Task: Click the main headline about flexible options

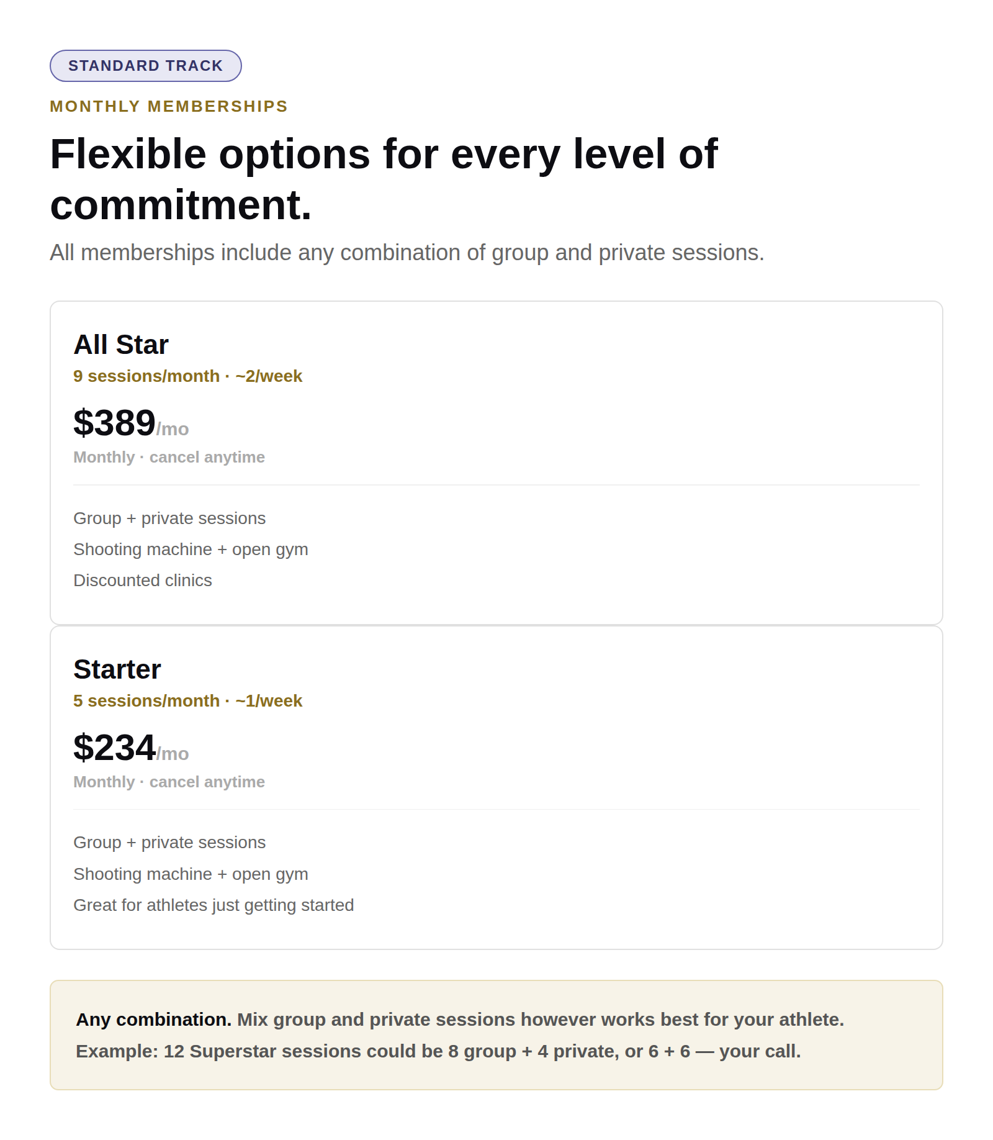Action: click(384, 179)
